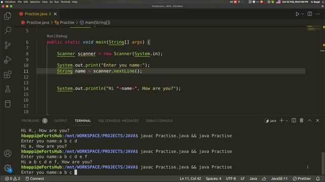
Task: Click Ln 11, Col 42 status indicator
Action: [190, 178]
